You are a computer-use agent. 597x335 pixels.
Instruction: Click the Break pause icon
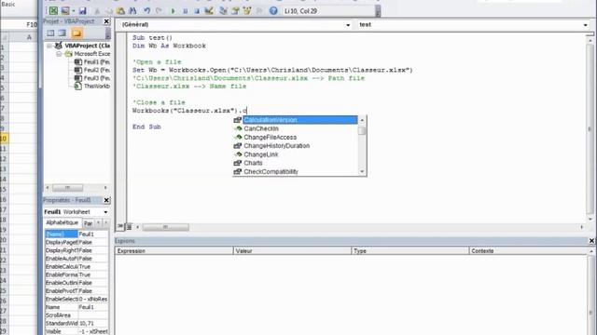186,11
